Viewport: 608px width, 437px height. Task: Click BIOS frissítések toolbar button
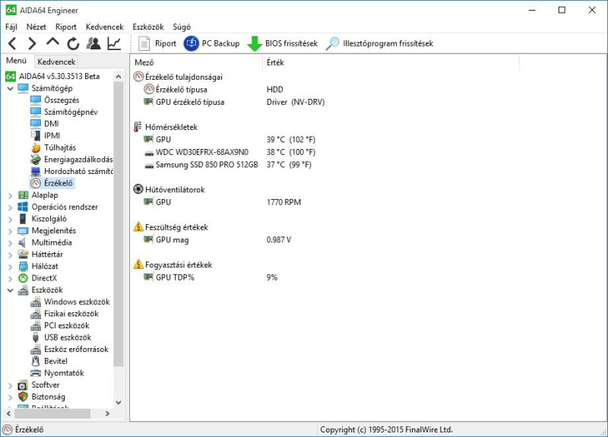click(x=282, y=43)
